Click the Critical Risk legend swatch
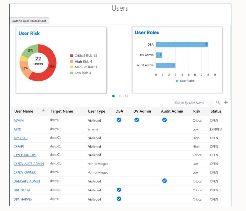Viewport: 246px width, 211px height. point(72,56)
